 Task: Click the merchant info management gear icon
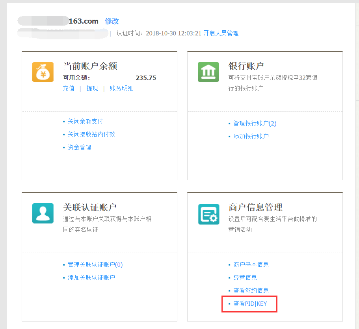click(208, 214)
